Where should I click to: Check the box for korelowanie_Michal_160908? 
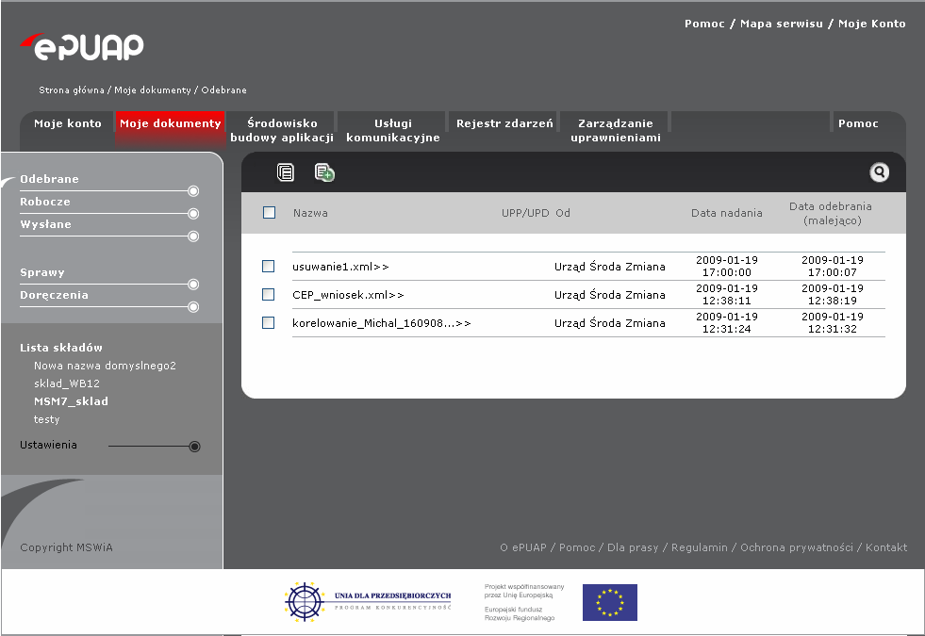click(x=269, y=322)
